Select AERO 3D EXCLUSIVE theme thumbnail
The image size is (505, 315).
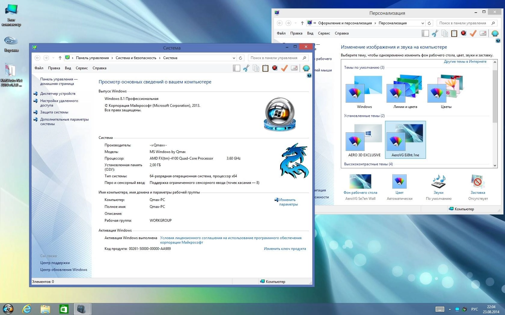point(364,140)
